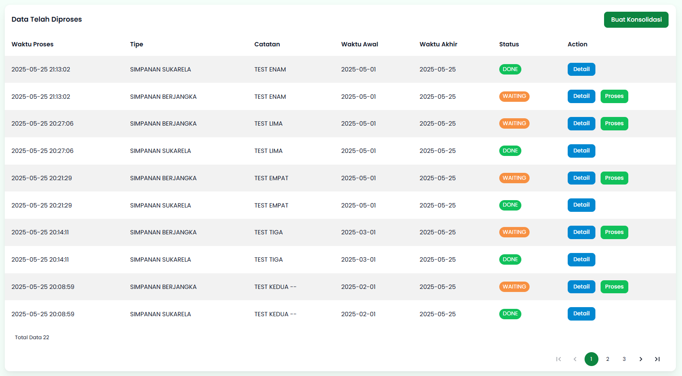682x376 pixels.
Task: View Detail for TEST EMPAT Simpanan Sukarela
Action: point(581,205)
